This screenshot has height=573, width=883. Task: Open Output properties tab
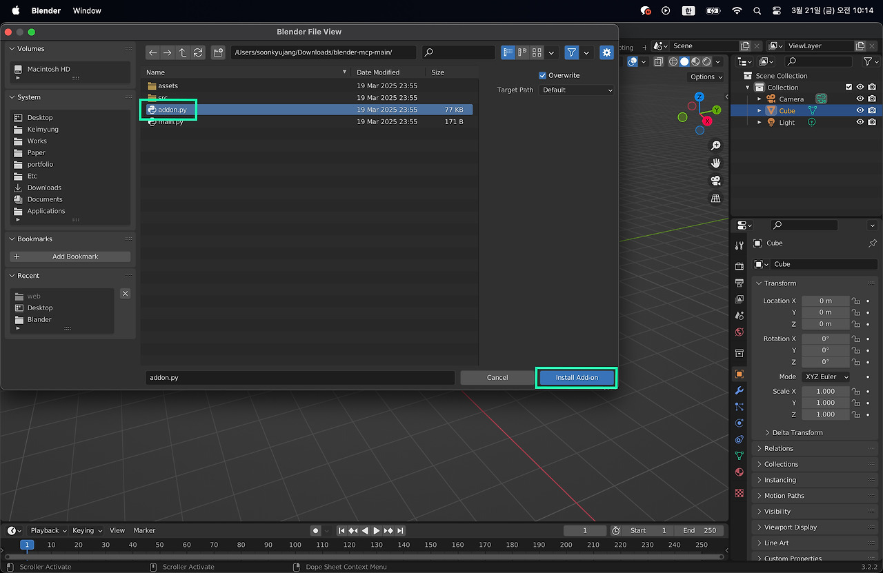click(740, 283)
